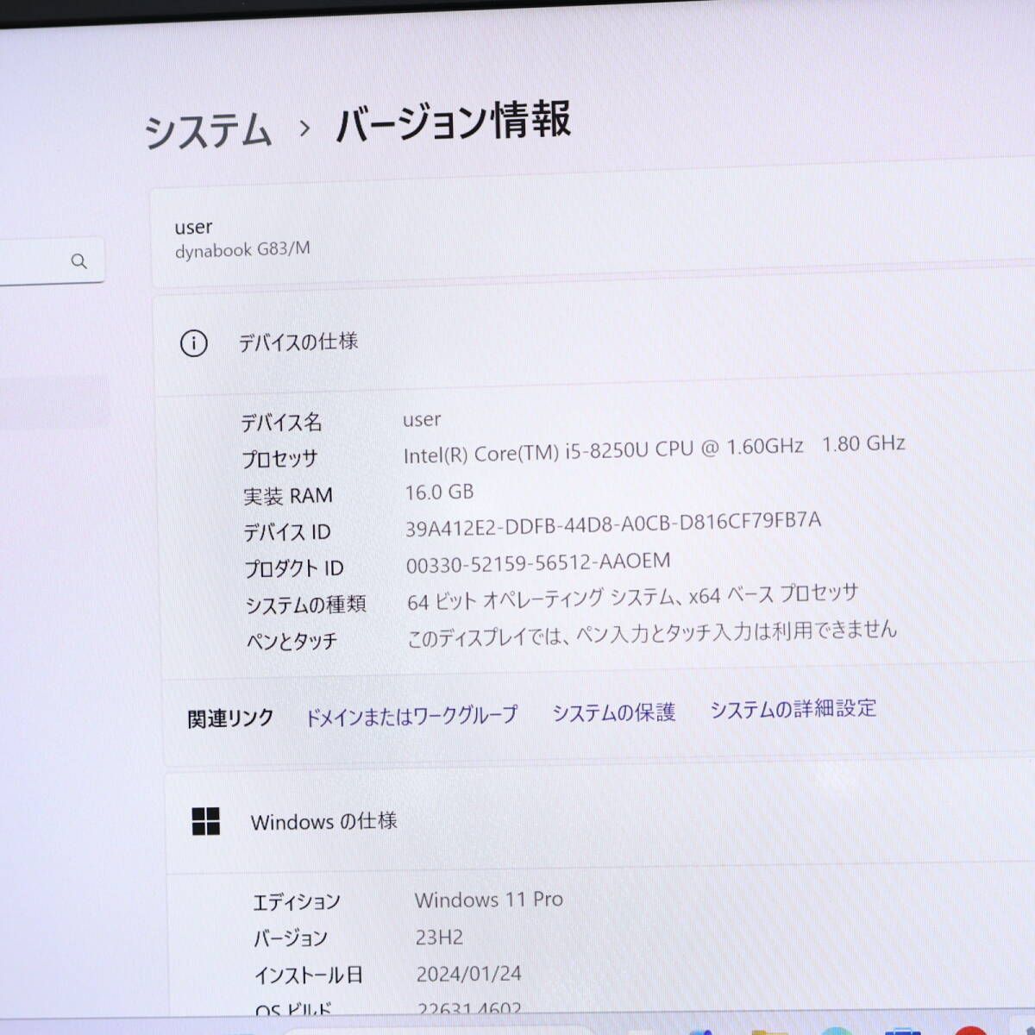Click the 実装 RAM label
The height and width of the screenshot is (1035, 1035).
pos(287,496)
